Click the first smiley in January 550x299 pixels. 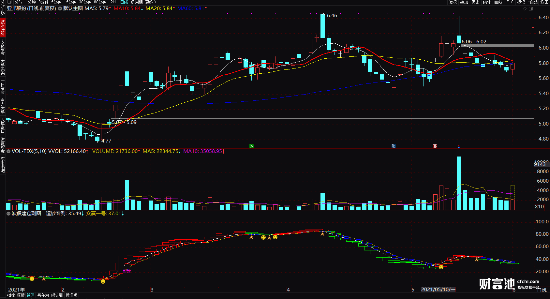pos(32,278)
